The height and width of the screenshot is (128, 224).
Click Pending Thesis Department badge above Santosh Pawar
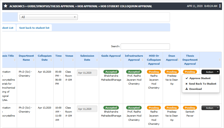click(190, 108)
